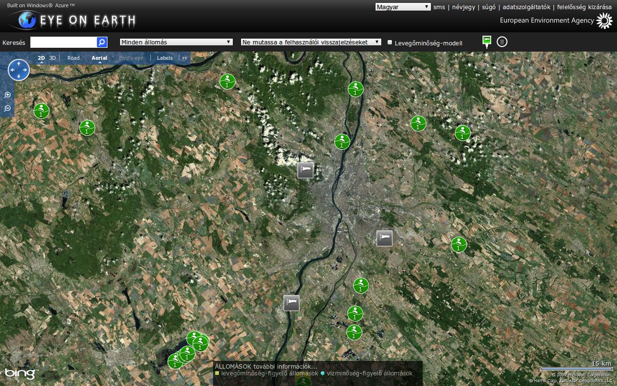Click the blue search magnifier button
Viewport: 617px width, 386px height.
102,42
